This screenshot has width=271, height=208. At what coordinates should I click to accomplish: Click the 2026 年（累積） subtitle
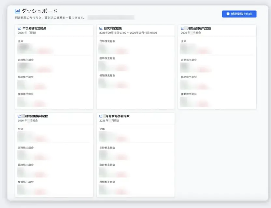pyautogui.click(x=27, y=32)
